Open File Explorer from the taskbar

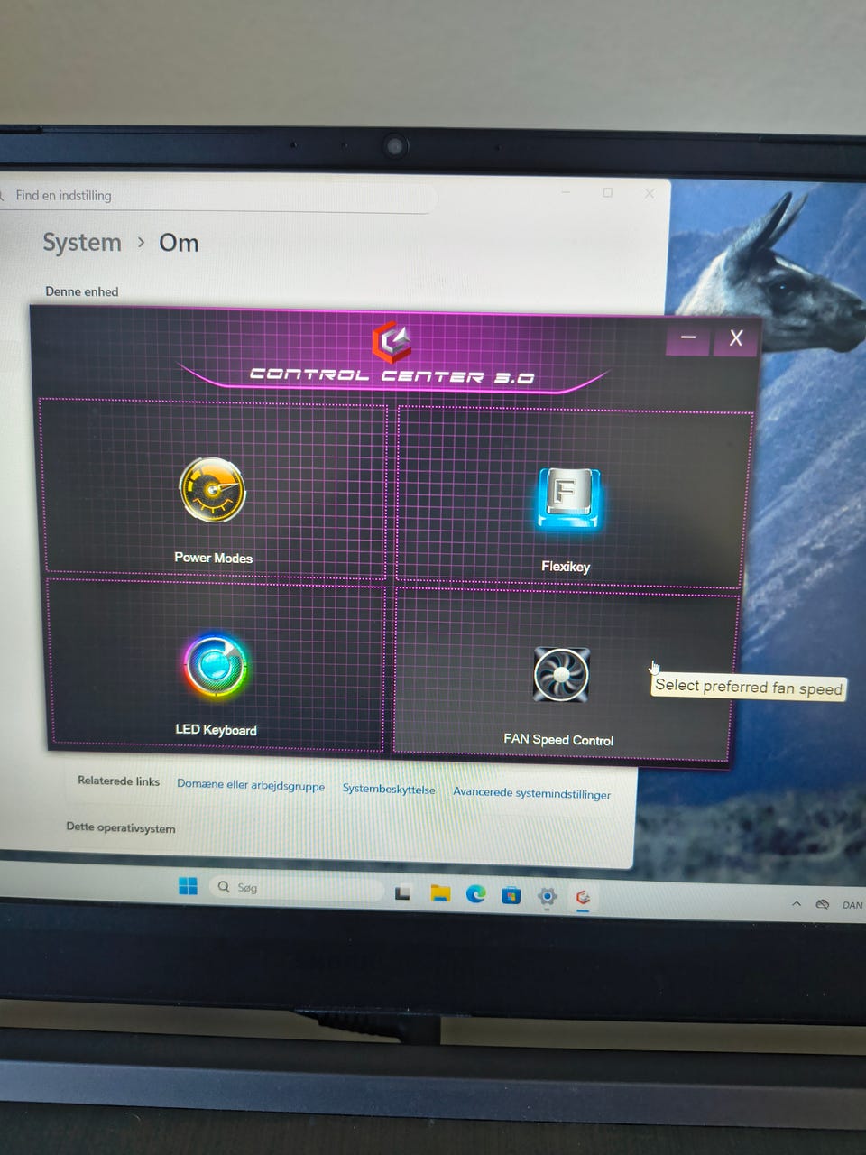(440, 893)
